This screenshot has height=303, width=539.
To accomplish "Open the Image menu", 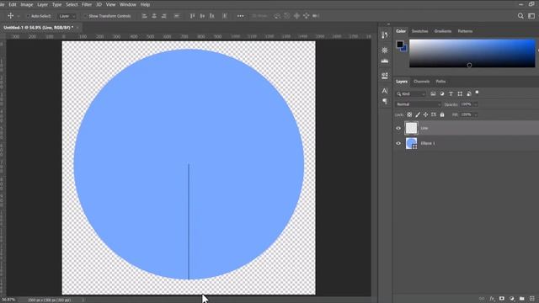I will pyautogui.click(x=27, y=4).
